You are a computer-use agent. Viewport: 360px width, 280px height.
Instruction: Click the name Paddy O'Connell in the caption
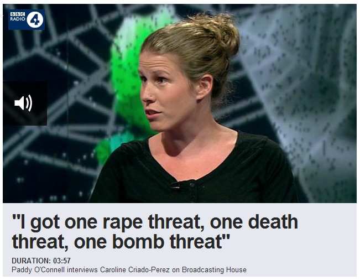[38, 269]
